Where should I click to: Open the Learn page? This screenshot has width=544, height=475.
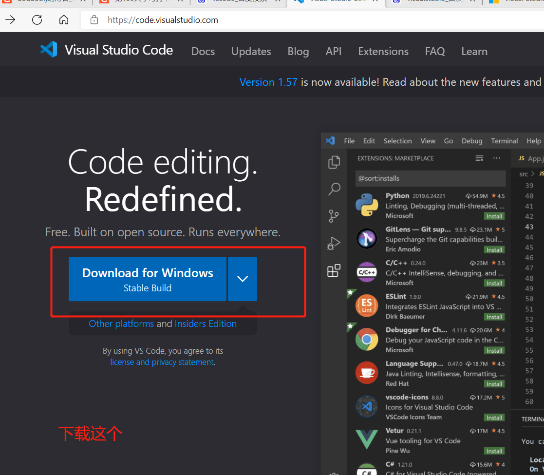click(x=474, y=51)
